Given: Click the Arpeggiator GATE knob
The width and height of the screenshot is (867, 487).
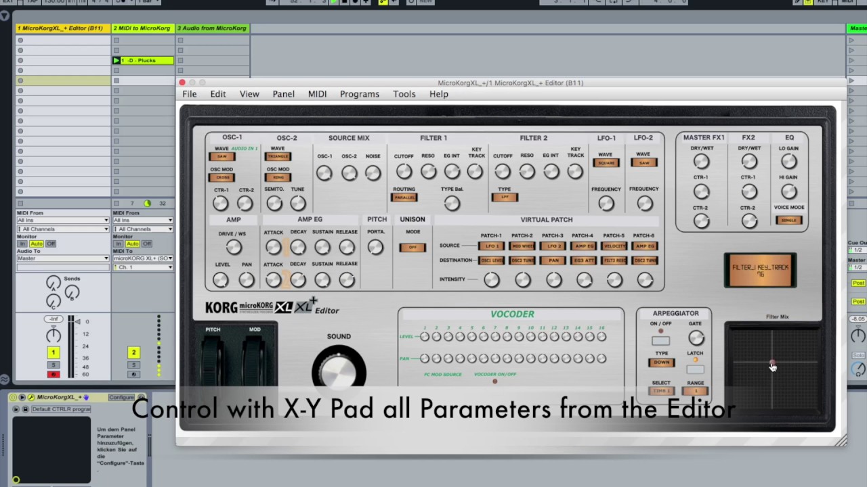Looking at the screenshot, I should (x=696, y=338).
